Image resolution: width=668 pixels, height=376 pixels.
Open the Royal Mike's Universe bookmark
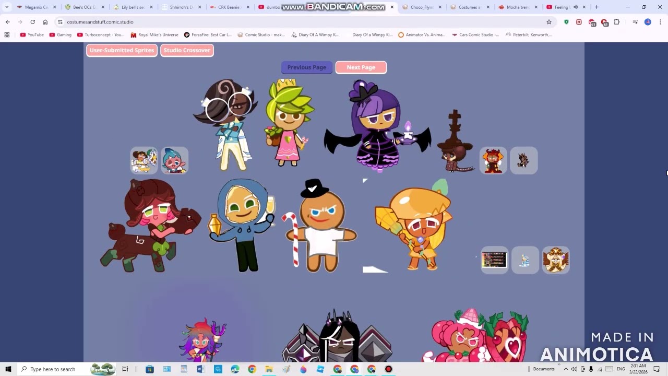[x=154, y=34]
